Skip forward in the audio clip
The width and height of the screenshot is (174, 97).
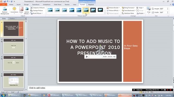pyautogui.click(x=106, y=57)
